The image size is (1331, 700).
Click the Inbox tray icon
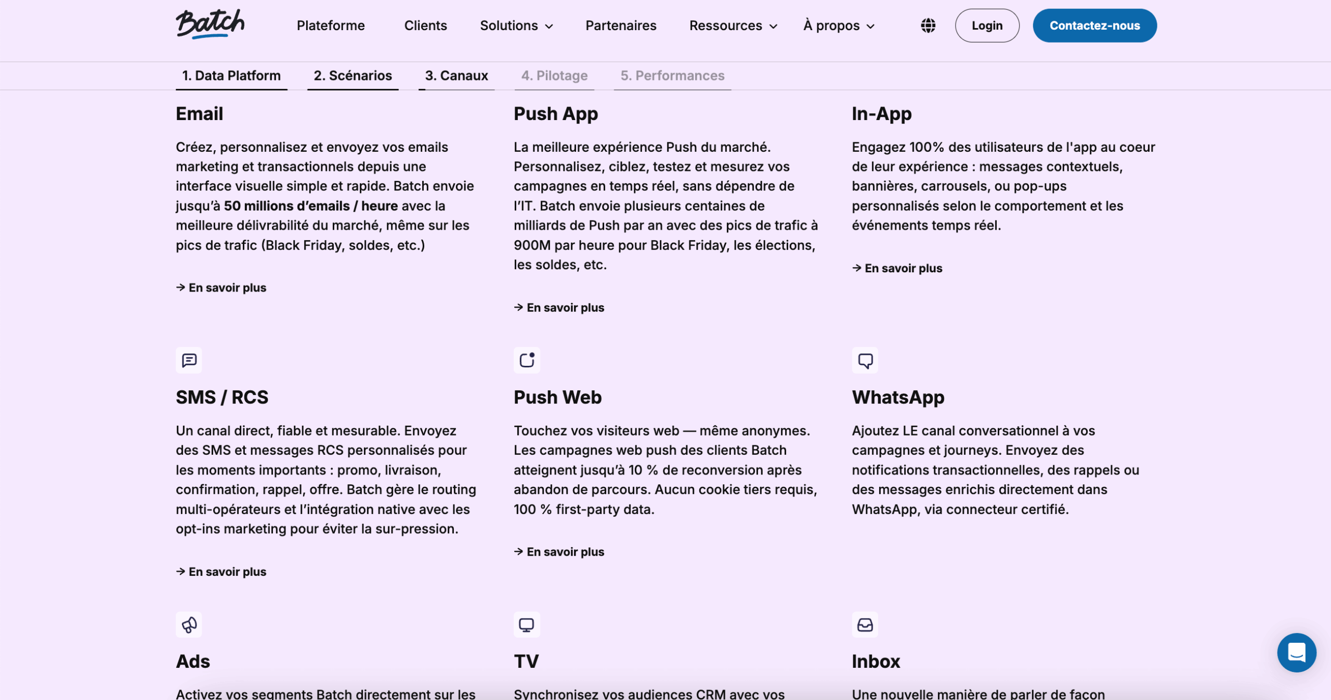(865, 625)
